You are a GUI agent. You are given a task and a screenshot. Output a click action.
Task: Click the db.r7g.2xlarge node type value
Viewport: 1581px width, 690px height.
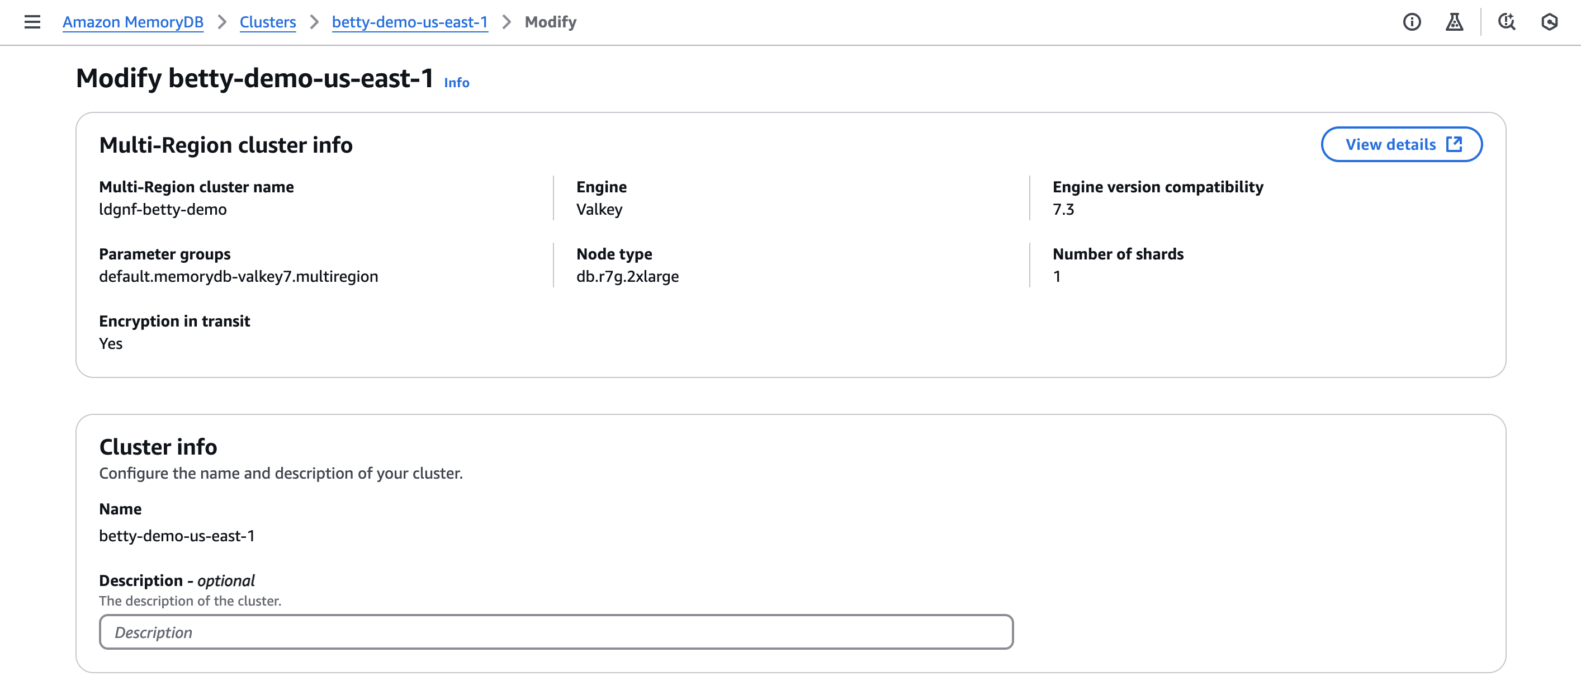pos(627,276)
